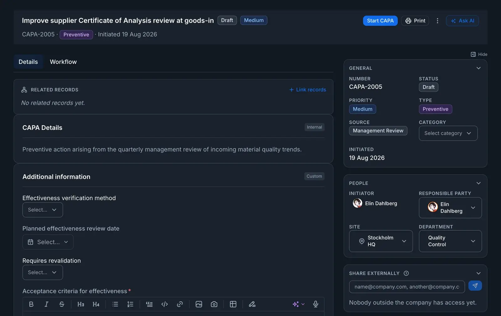Image resolution: width=501 pixels, height=316 pixels.
Task: Click 'Nobody outside the company has access yet.'
Action: [x=413, y=303]
